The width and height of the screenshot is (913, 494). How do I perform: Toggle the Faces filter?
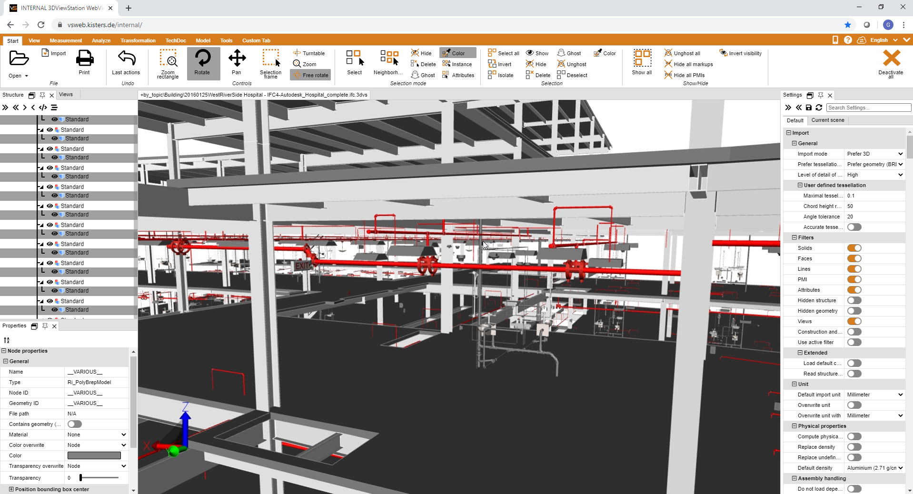(854, 258)
